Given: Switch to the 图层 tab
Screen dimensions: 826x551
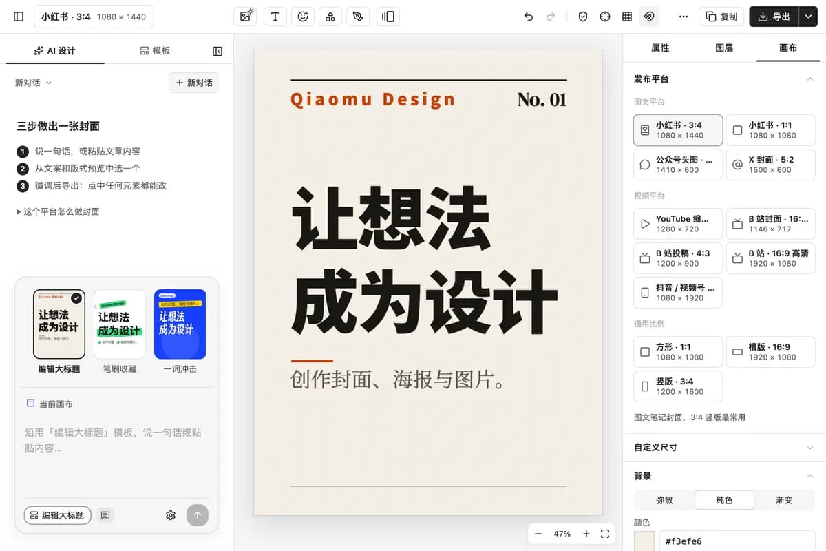Looking at the screenshot, I should 724,48.
